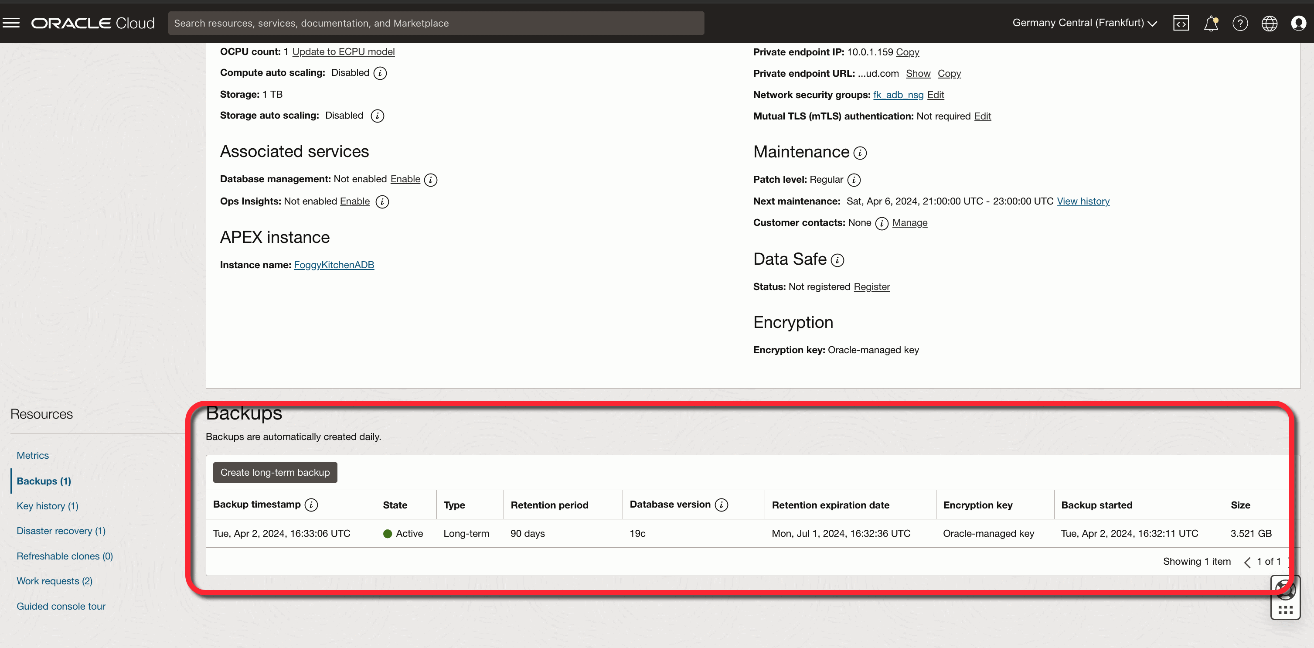
Task: Edit Network security groups
Action: tap(936, 95)
